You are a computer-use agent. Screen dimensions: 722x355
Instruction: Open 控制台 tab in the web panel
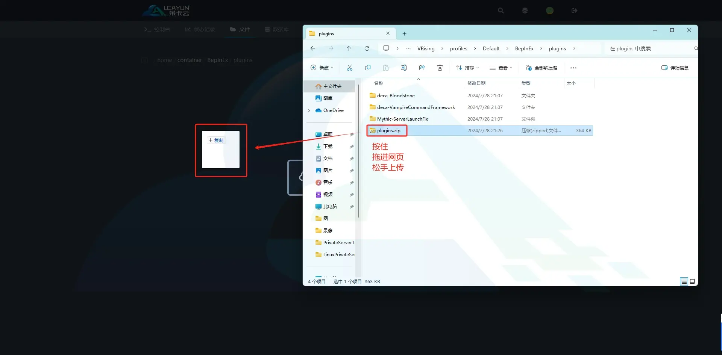(157, 29)
